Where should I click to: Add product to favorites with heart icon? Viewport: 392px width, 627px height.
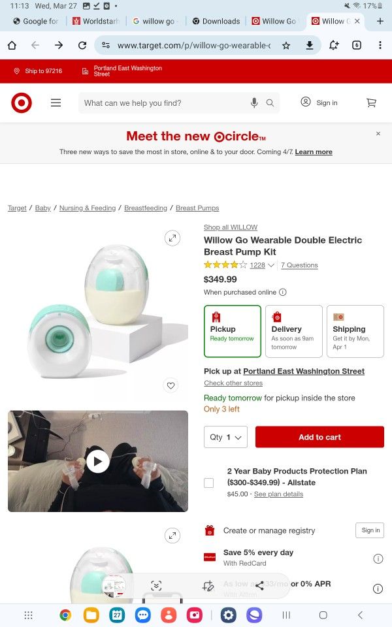pyautogui.click(x=171, y=385)
